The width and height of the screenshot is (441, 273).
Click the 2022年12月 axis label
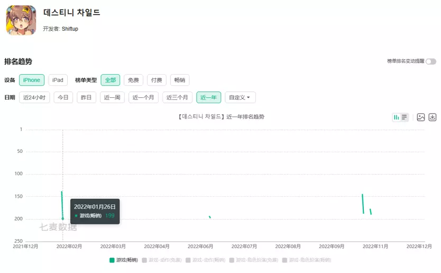[x=419, y=246]
